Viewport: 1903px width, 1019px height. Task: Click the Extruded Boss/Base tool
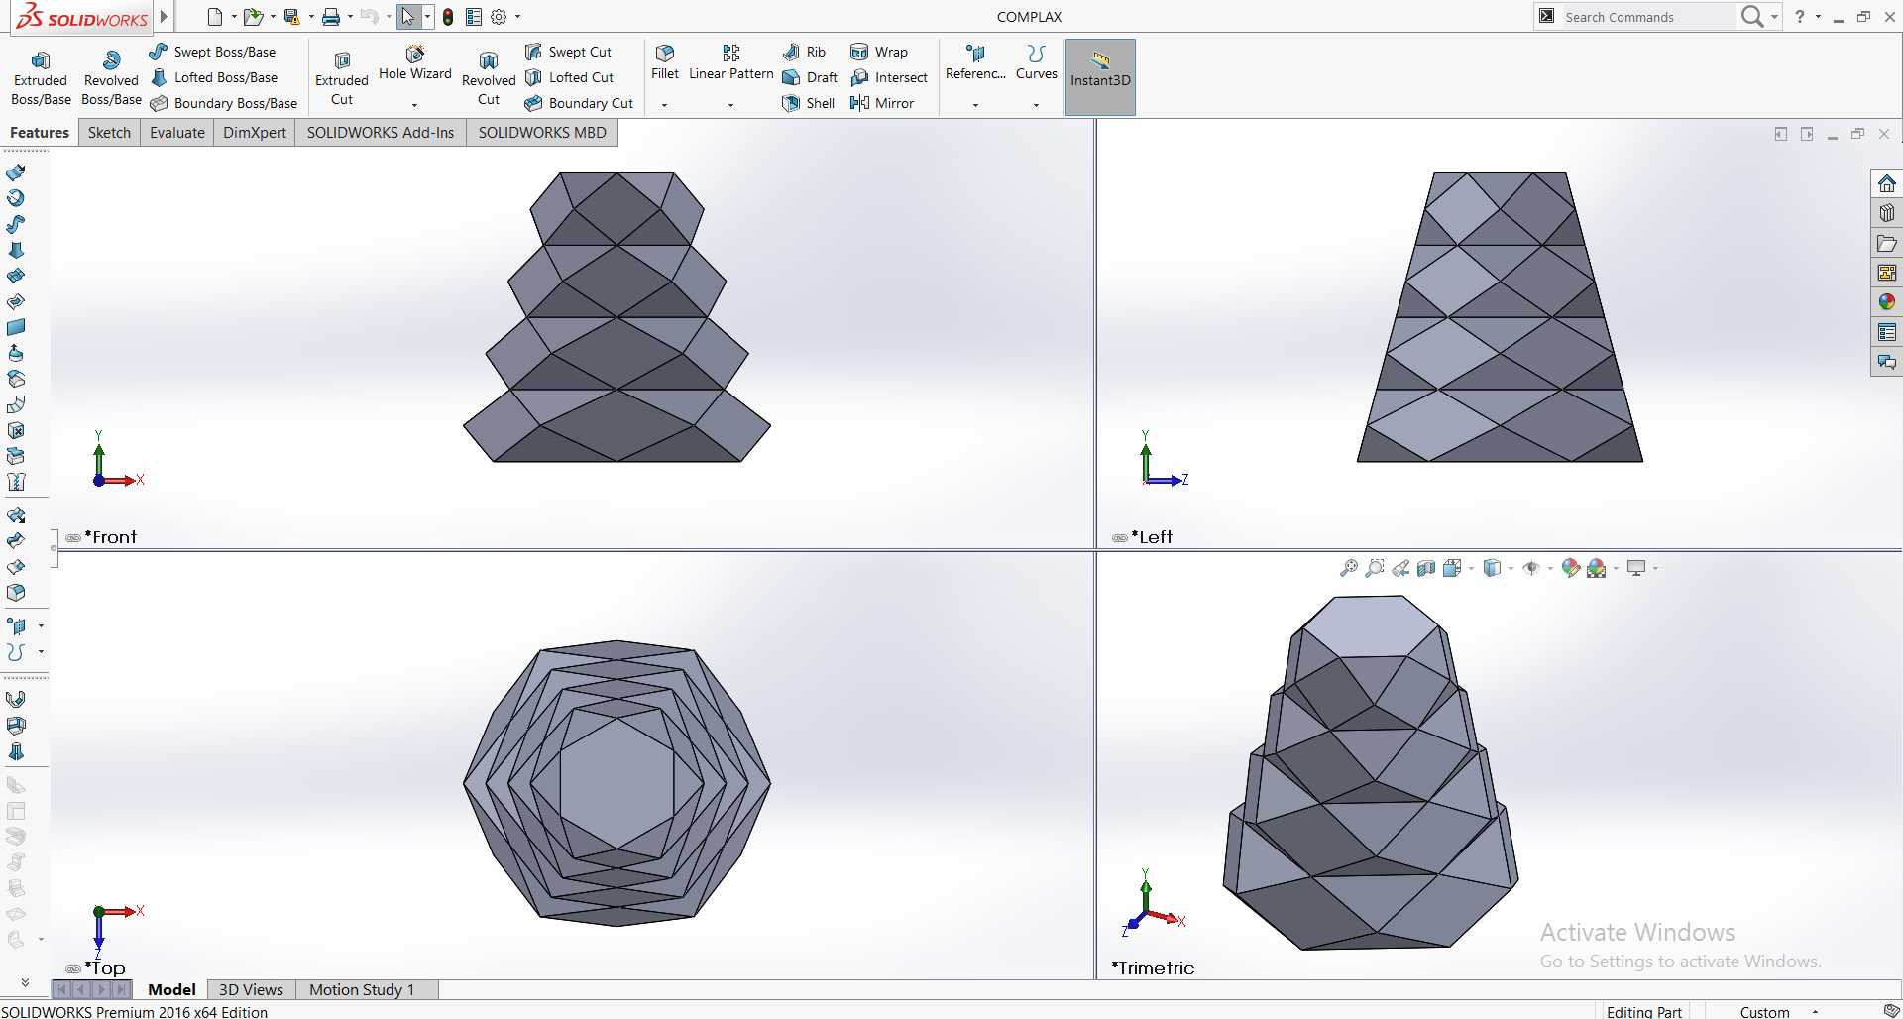(41, 78)
